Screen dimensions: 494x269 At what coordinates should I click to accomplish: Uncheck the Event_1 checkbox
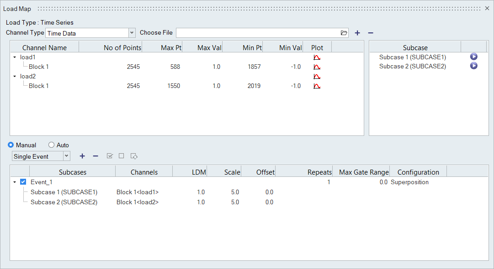23,182
